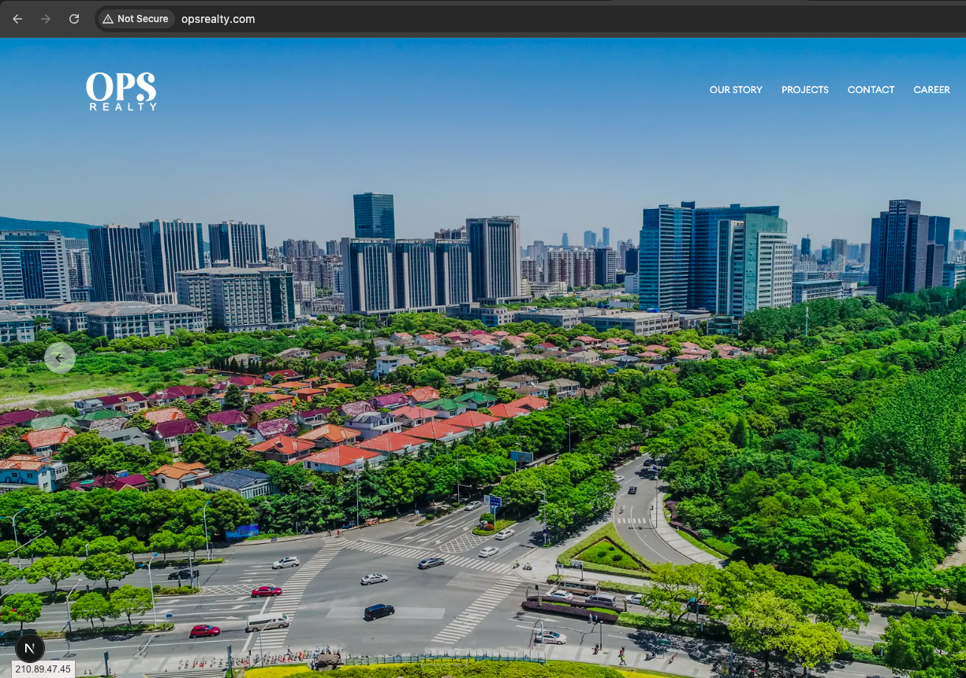Image resolution: width=966 pixels, height=678 pixels.
Task: Click the warning triangle security icon
Action: pyautogui.click(x=108, y=19)
